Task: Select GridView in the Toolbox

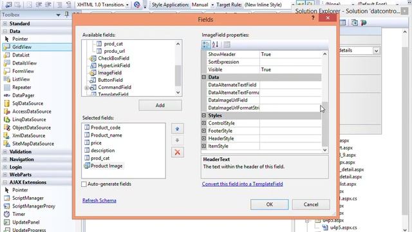Action: [37, 47]
